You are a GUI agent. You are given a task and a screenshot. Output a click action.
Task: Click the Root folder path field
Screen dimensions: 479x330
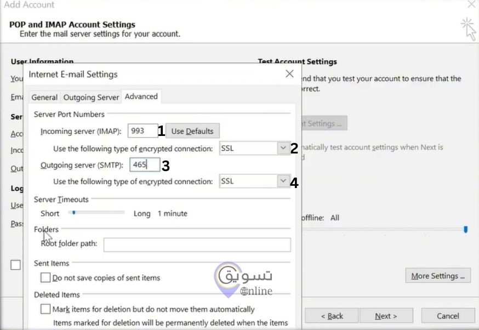click(x=197, y=244)
